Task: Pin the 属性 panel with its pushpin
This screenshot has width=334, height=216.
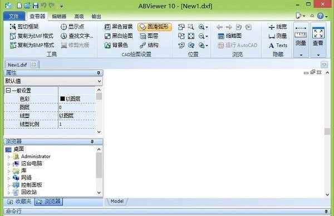Action: 99,73
